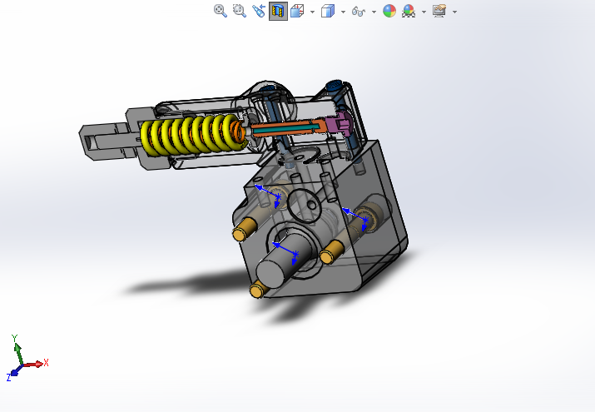Click the Display Style box icon
595x412 pixels.
pyautogui.click(x=328, y=12)
